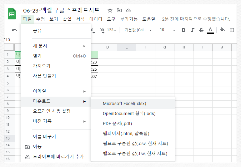Screen dimensions: 241x167
Task: Choose 드라이브에 바로가기 추가
Action: coord(56,157)
